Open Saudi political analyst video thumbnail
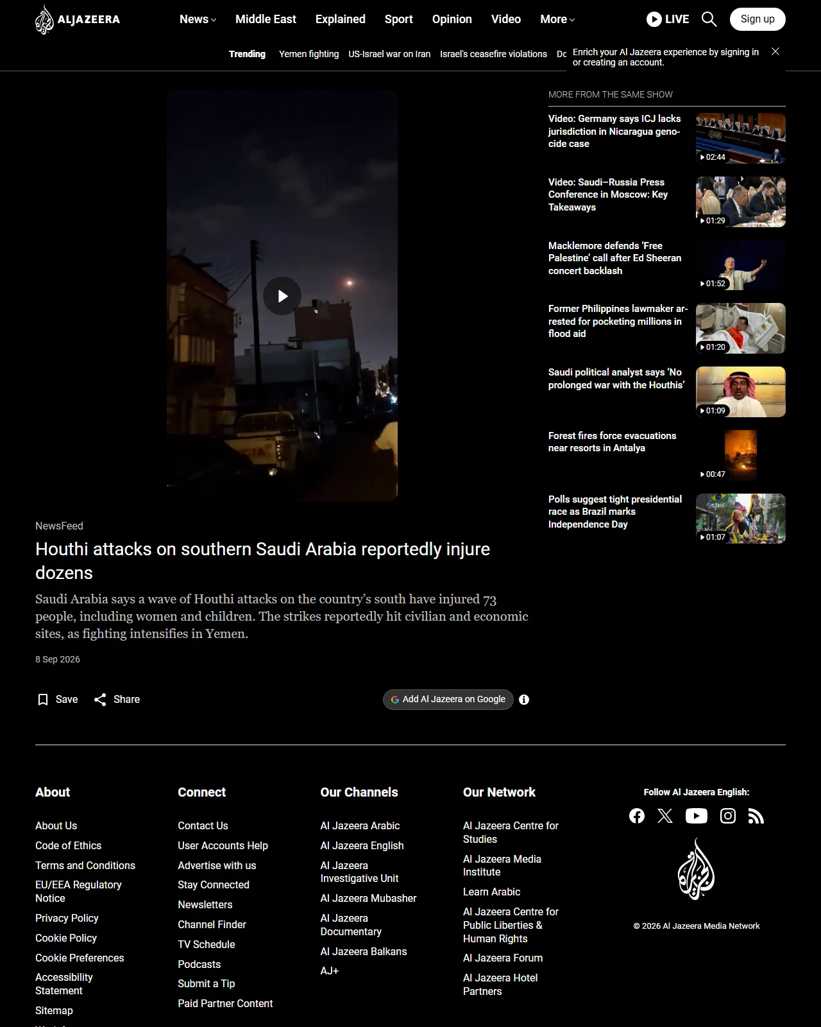Viewport: 821px width, 1027px height. pyautogui.click(x=741, y=392)
